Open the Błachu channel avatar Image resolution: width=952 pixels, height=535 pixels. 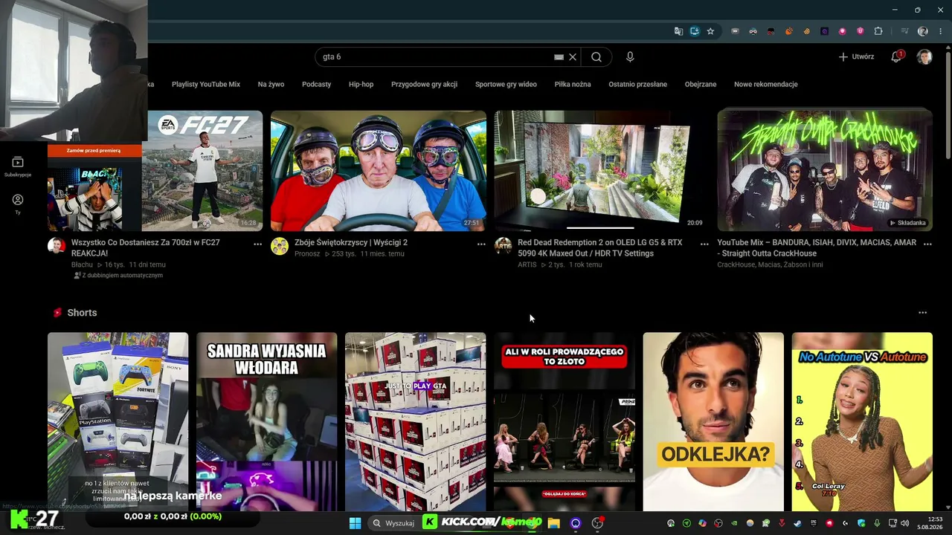pyautogui.click(x=57, y=246)
